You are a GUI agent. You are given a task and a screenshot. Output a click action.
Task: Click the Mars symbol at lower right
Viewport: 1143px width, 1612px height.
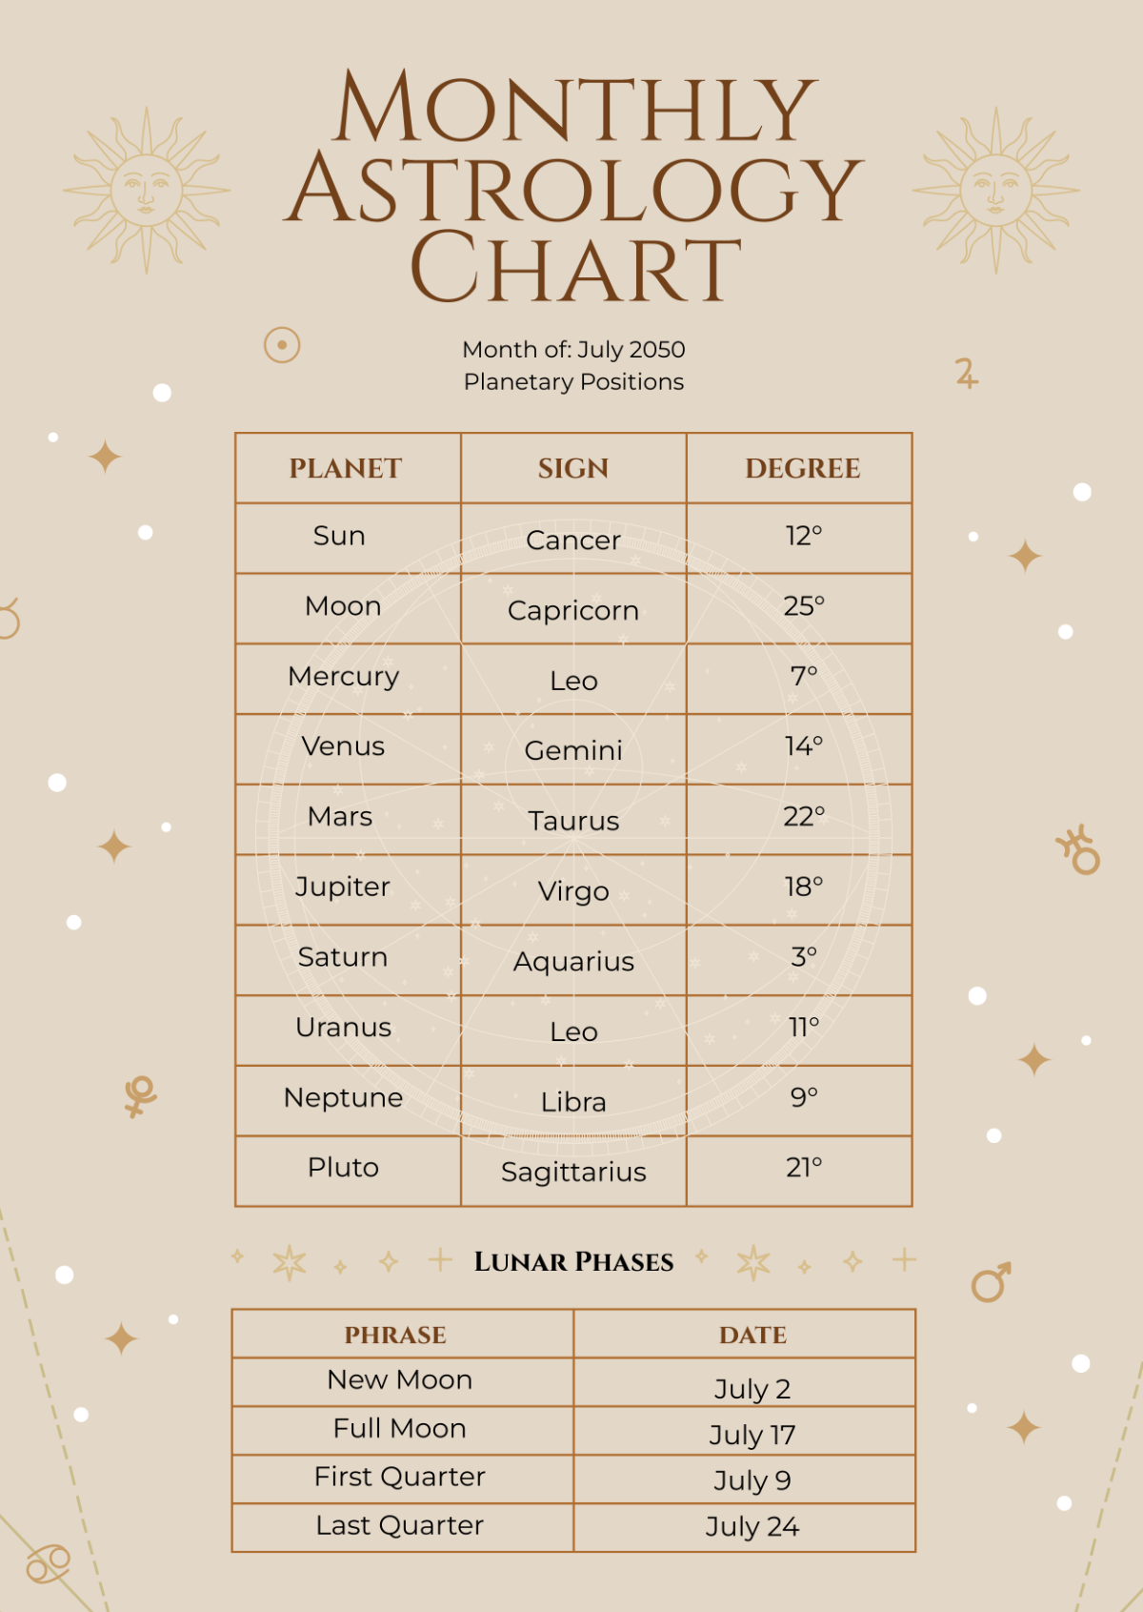pos(991,1282)
